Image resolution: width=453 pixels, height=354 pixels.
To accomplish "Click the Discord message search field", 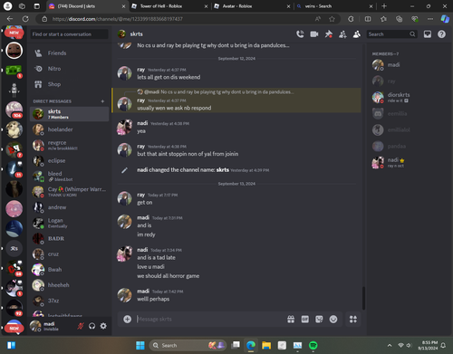I will [x=391, y=34].
